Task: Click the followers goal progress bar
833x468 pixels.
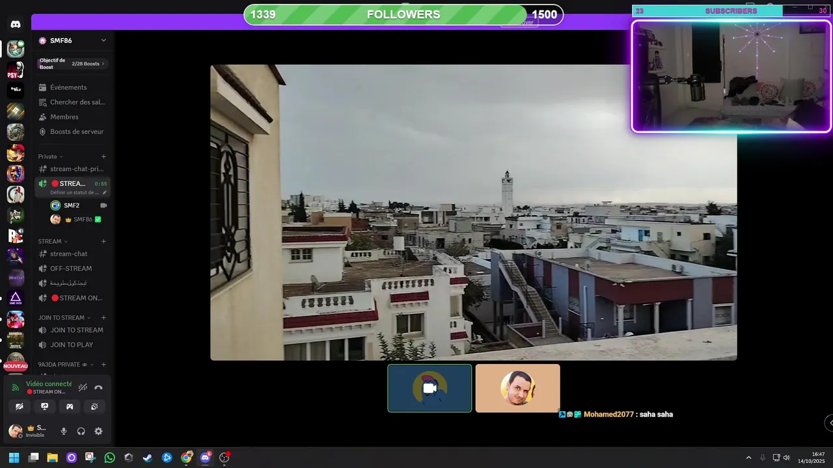Action: [403, 14]
